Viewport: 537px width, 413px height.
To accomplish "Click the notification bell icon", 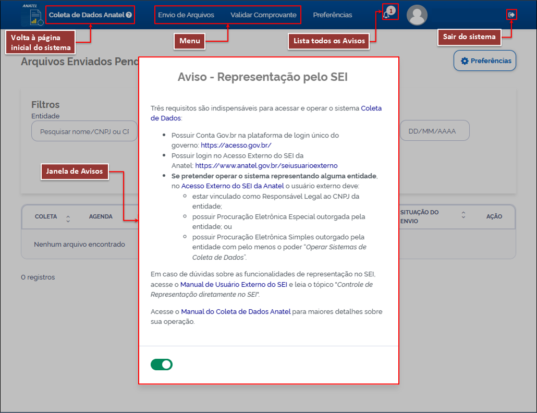I will (386, 15).
